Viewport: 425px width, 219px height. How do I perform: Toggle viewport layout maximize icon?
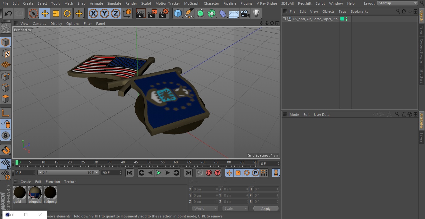[277, 23]
